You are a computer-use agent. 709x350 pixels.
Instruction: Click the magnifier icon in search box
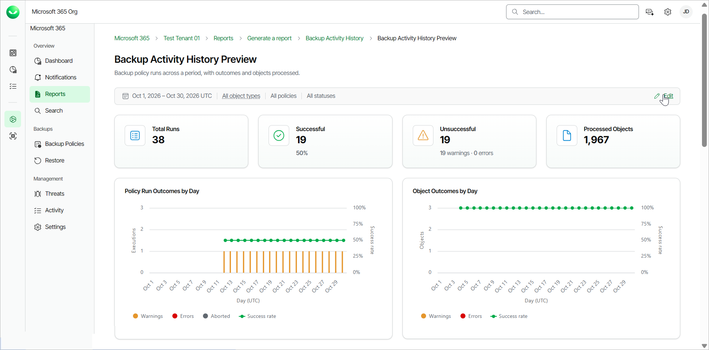point(515,12)
